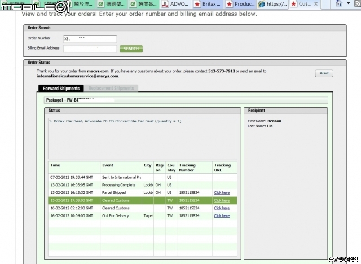Screen dimensions: 361x264
Task: Click the Print button
Action: (324, 73)
